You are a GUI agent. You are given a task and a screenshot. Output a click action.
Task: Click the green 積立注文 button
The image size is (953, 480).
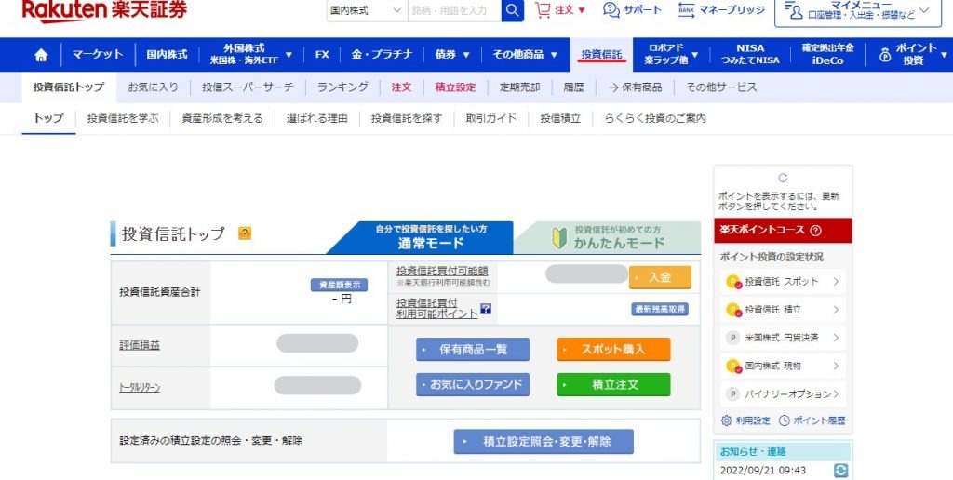tap(614, 384)
